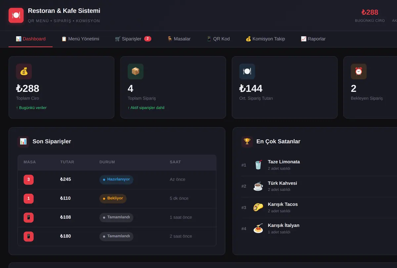Open the Raporlar tab

point(313,39)
